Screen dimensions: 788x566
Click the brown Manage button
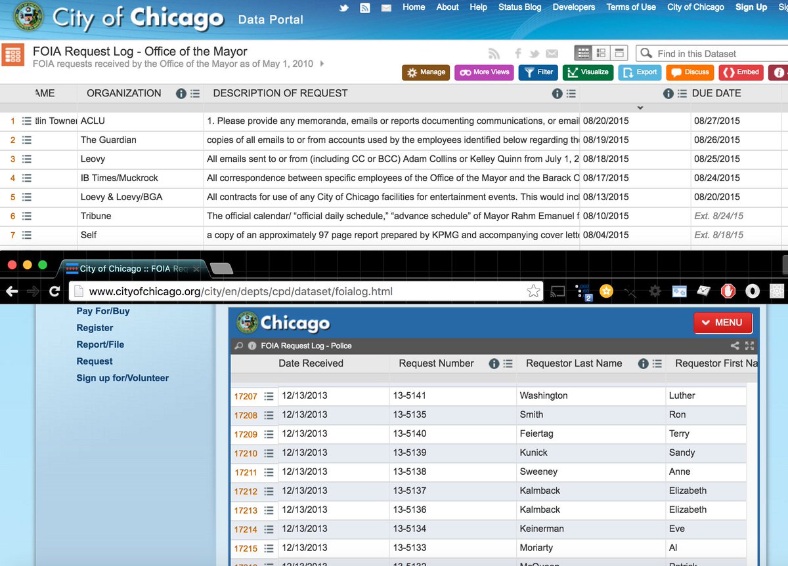click(426, 72)
